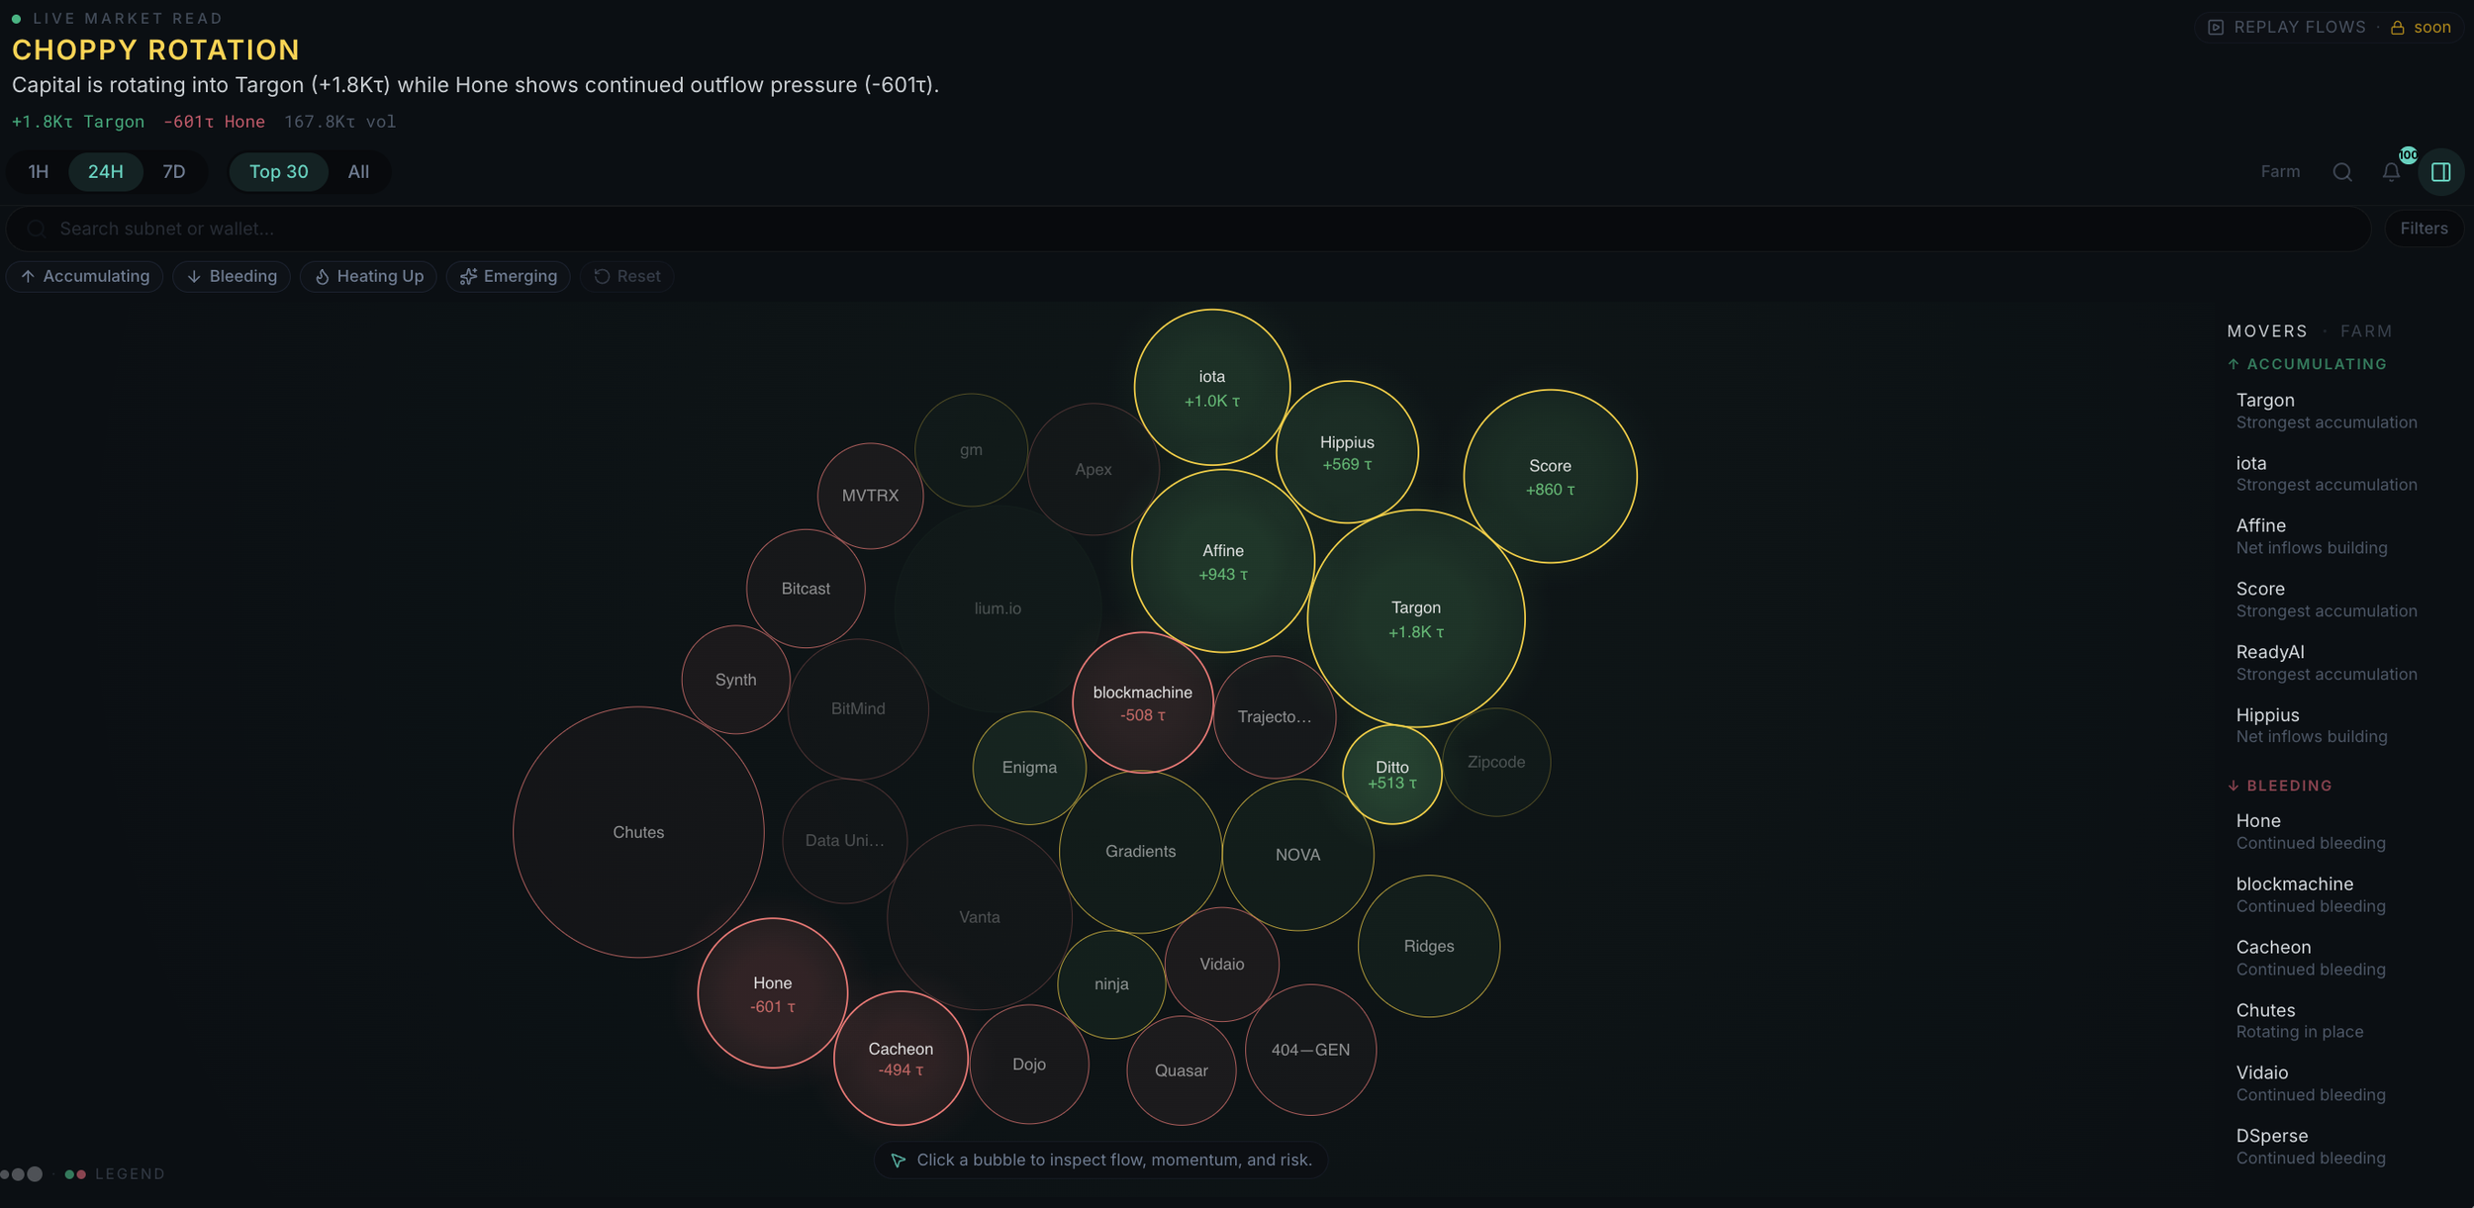Open the Gradients bubble
This screenshot has width=2474, height=1208.
(1140, 852)
